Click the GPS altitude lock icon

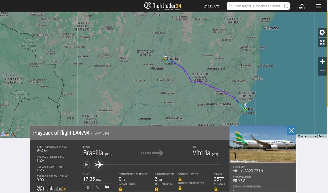coord(121,189)
